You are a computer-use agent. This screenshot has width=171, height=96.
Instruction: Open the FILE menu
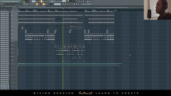click(x=1, y=1)
